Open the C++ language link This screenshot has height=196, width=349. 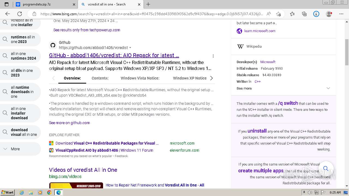pos(258,82)
